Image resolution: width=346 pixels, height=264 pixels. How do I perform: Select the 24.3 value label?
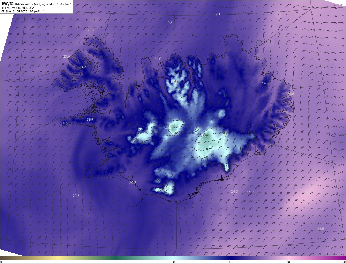point(234,191)
